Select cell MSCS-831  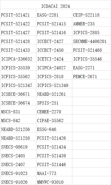(18, 110)
